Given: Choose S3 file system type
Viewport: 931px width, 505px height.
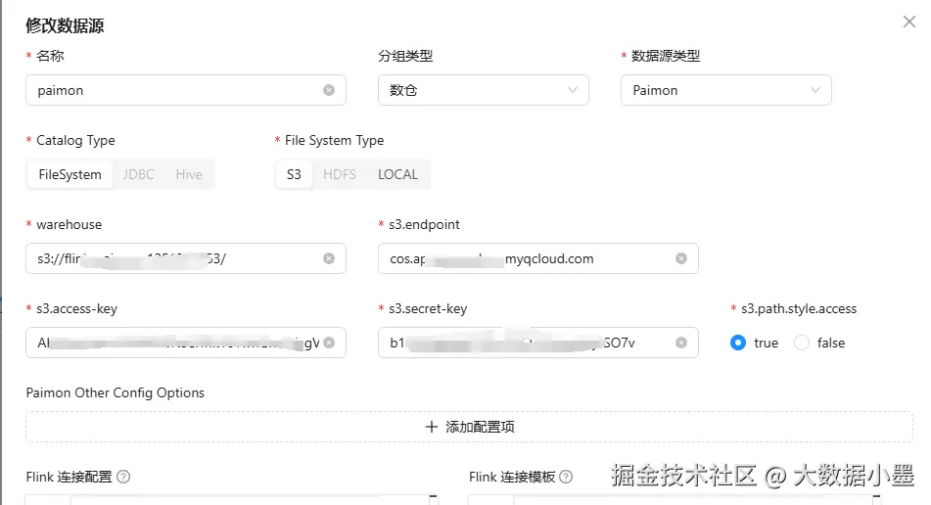Looking at the screenshot, I should 294,174.
